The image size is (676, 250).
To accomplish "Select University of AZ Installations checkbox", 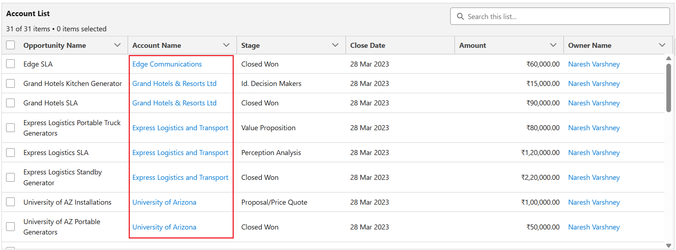I will pyautogui.click(x=11, y=202).
